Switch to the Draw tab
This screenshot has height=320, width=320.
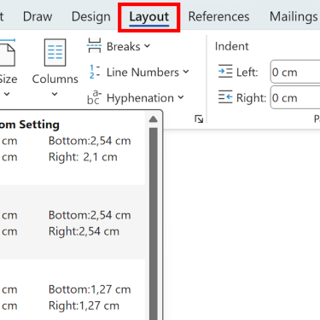point(38,16)
